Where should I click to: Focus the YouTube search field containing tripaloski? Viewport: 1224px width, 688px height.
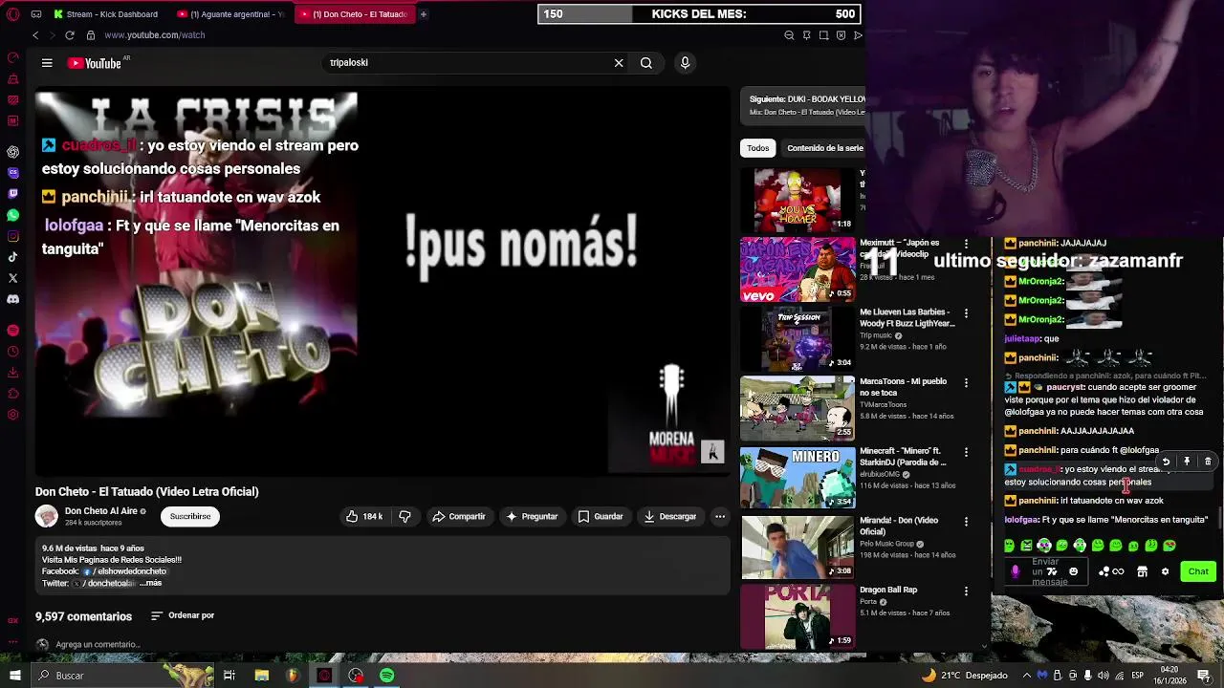467,63
